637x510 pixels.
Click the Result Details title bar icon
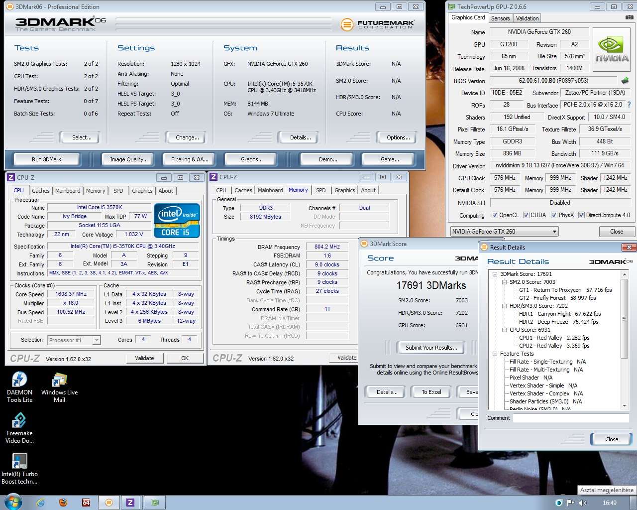tap(484, 248)
